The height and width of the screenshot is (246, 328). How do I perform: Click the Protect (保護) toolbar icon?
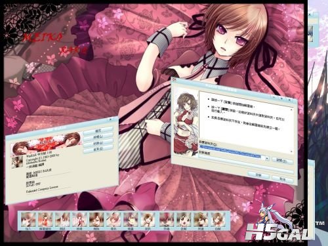click(201, 220)
